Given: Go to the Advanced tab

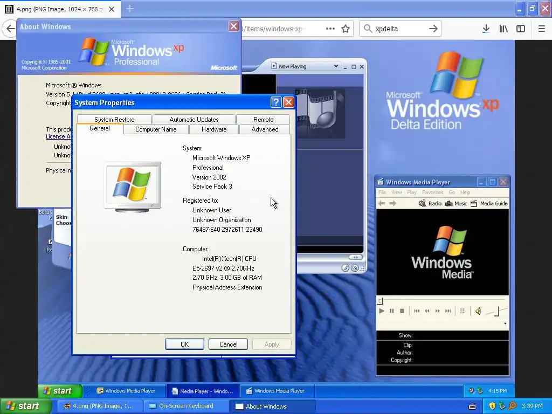Looking at the screenshot, I should [x=265, y=129].
